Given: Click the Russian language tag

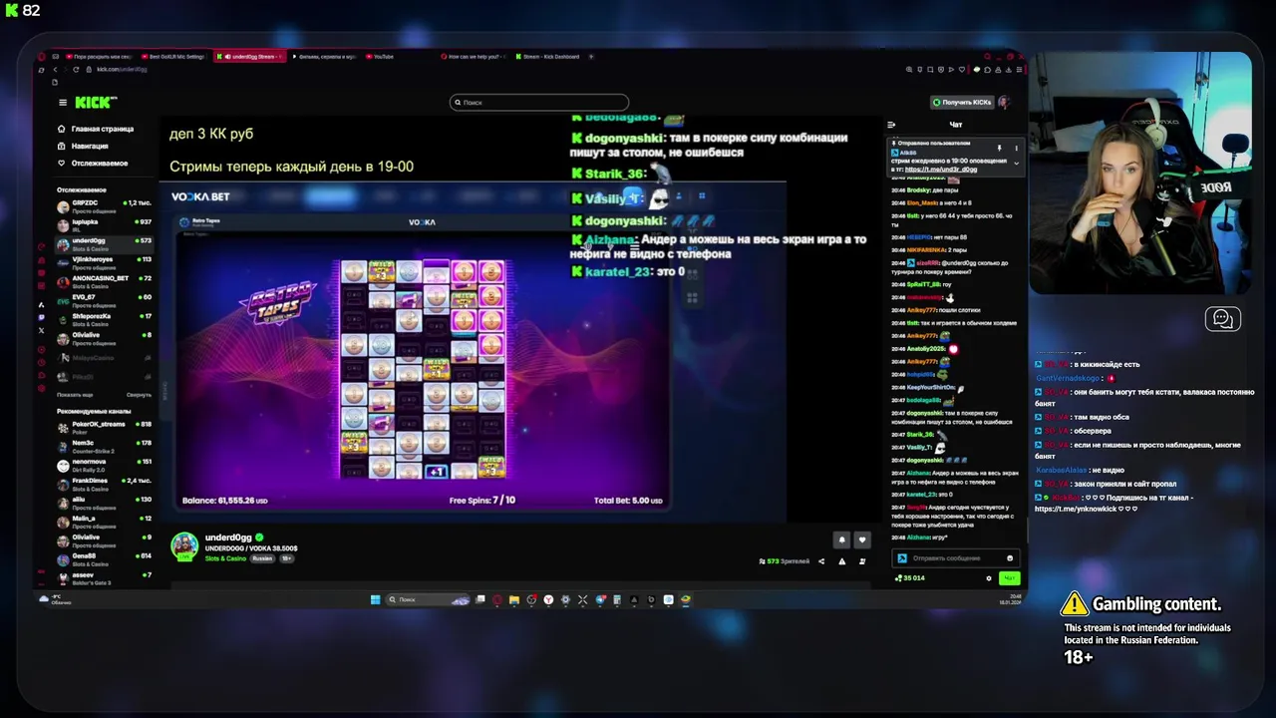Looking at the screenshot, I should pyautogui.click(x=262, y=558).
